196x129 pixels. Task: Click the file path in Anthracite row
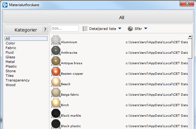[x=156, y=53]
